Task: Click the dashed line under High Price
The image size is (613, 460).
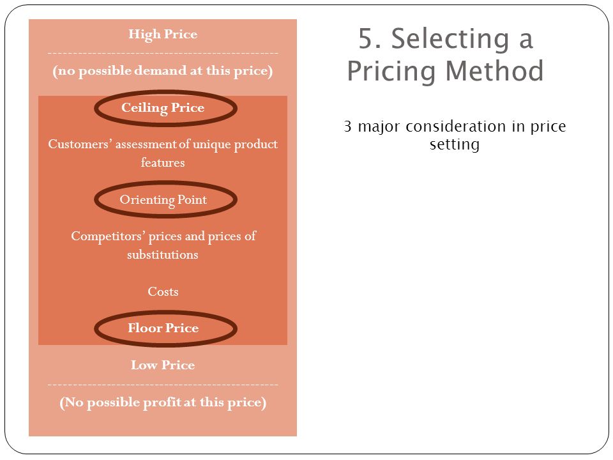Action: (163, 53)
